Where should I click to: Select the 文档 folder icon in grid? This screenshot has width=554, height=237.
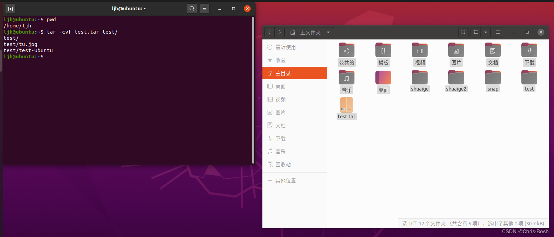click(x=493, y=50)
